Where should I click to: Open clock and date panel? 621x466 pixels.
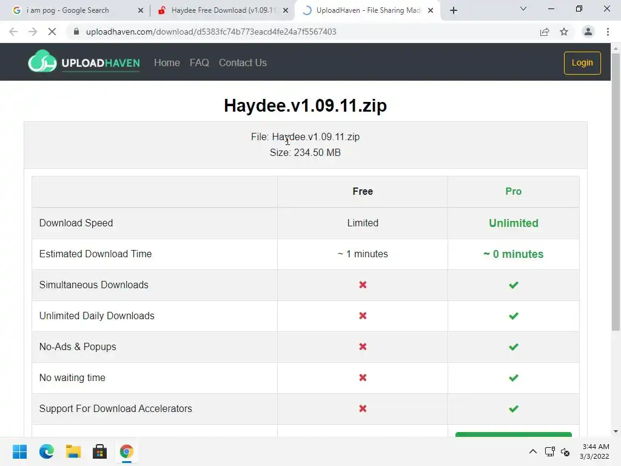coord(594,451)
